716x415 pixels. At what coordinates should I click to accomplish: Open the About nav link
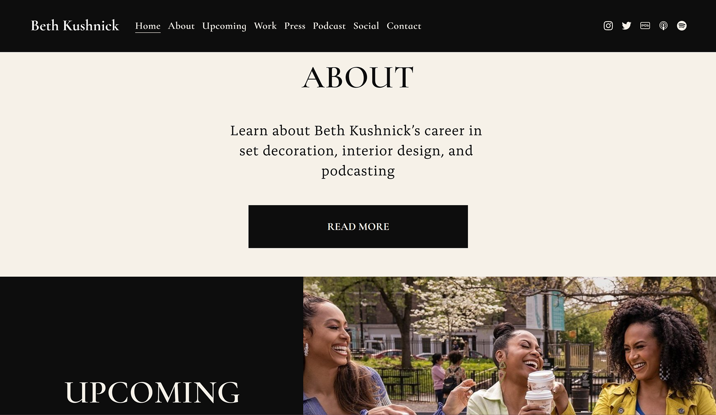pos(181,26)
